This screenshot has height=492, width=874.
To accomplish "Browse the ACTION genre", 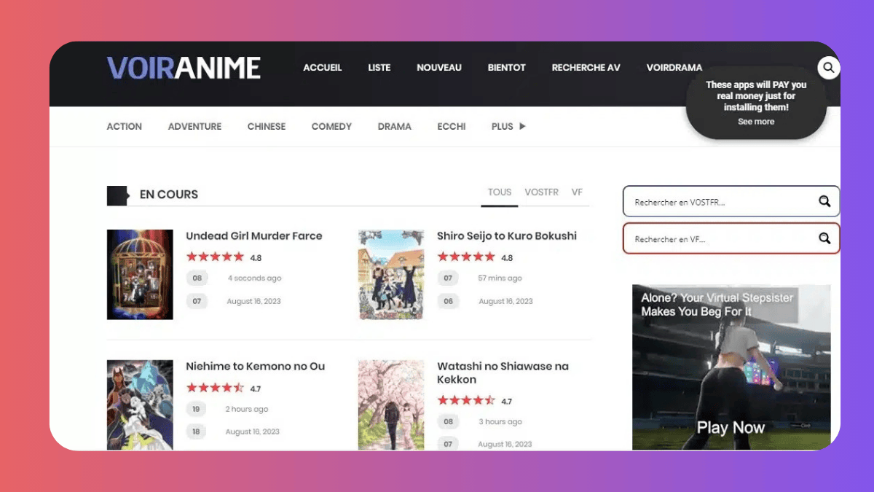I will click(x=125, y=126).
